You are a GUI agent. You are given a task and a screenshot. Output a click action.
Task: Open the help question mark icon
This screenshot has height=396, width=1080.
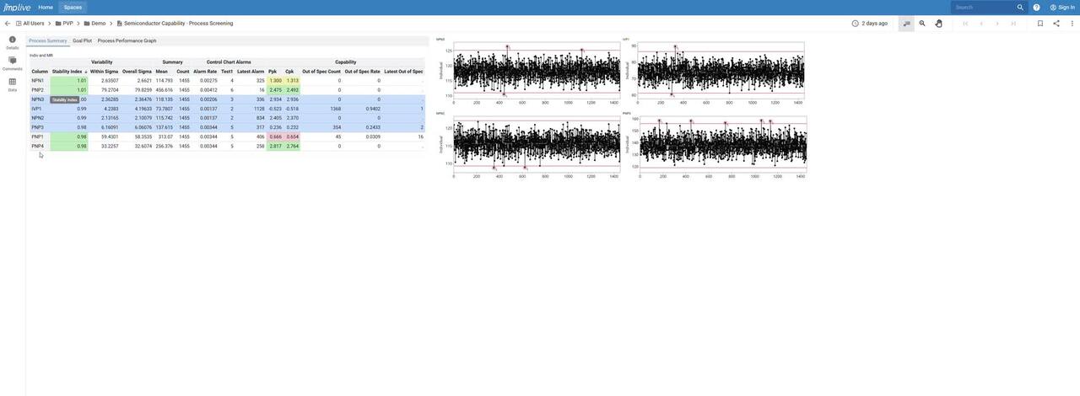tap(1037, 8)
